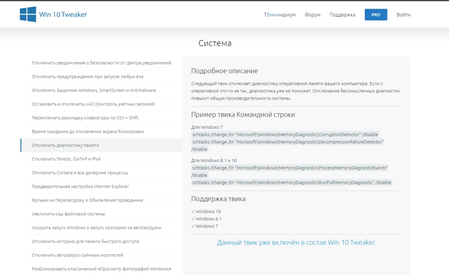This screenshot has height=275, width=449.
Task: Select Время ожидания до отключения экрана блокировки
Action: [101, 132]
